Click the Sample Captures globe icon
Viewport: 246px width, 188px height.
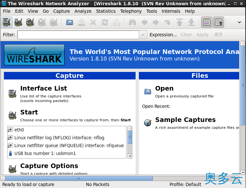(148, 123)
